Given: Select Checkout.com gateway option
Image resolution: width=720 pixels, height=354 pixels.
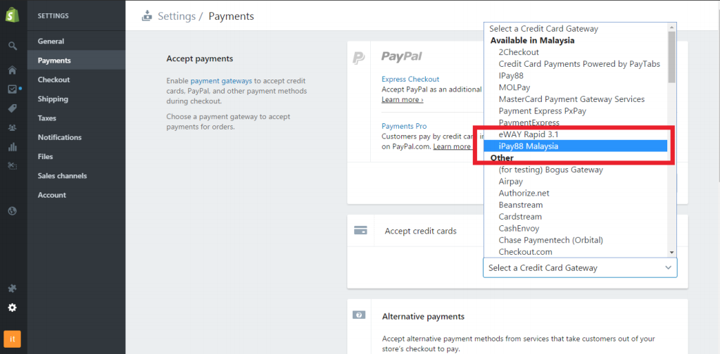Looking at the screenshot, I should click(576, 252).
